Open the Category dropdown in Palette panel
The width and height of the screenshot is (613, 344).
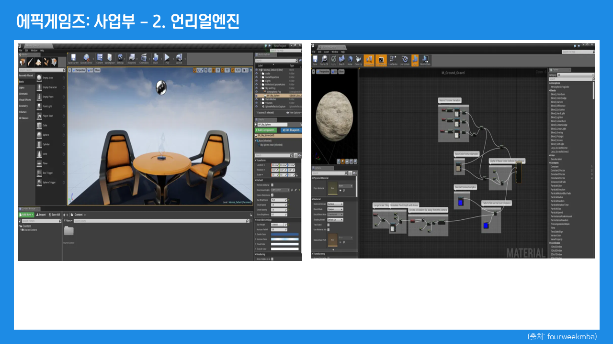(x=576, y=75)
